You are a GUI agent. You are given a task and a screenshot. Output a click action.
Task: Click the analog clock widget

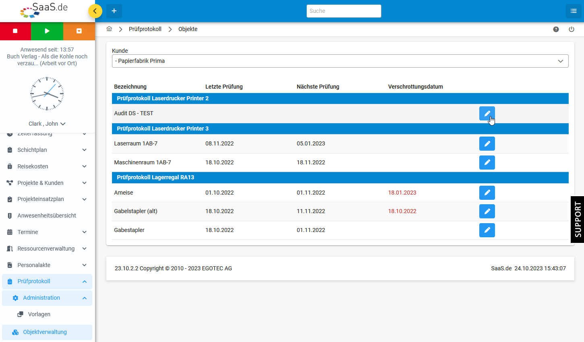47,93
